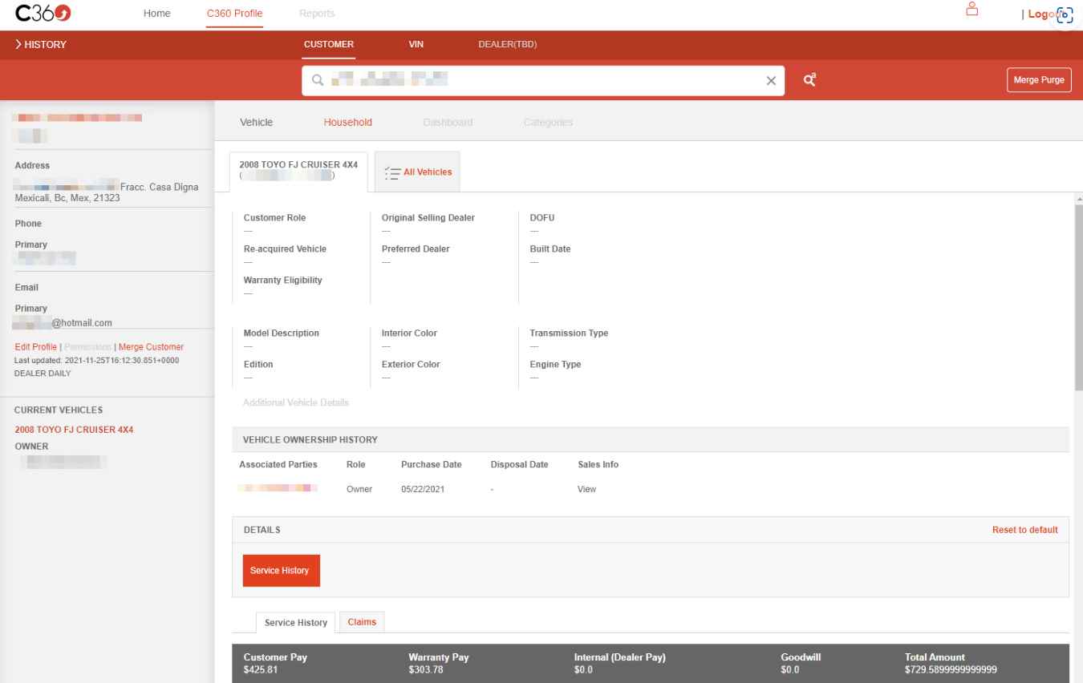The image size is (1083, 683).
Task: Click the magnifier icon inside search box
Action: point(318,80)
